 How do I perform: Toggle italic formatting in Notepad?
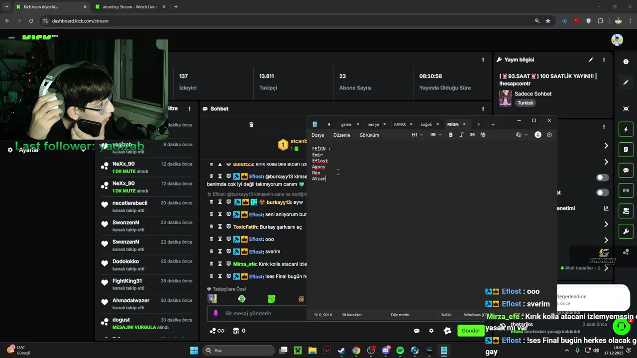click(x=461, y=135)
